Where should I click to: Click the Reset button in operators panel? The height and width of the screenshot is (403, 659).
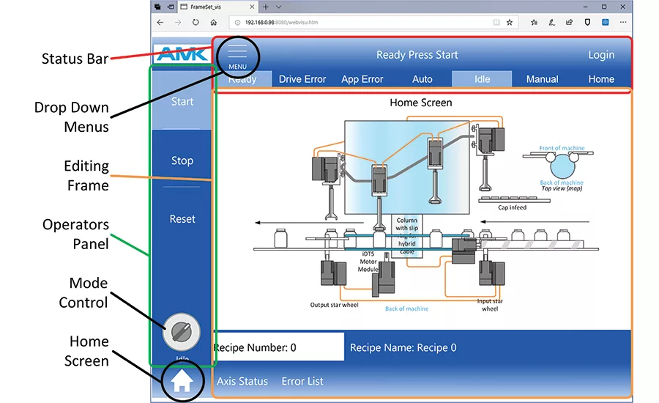point(182,219)
